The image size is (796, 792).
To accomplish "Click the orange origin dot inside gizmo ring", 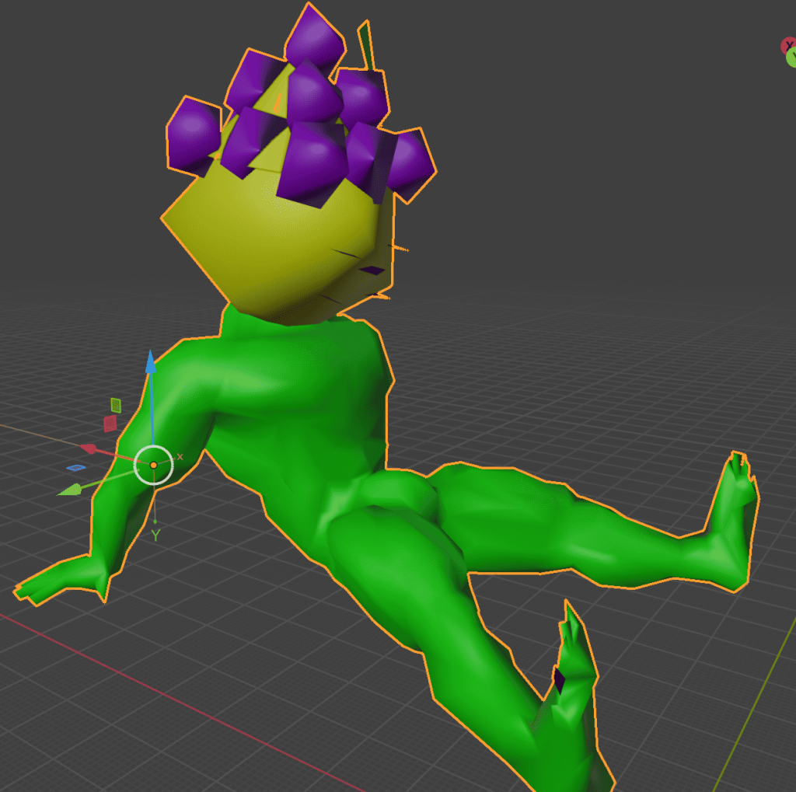I will (x=153, y=465).
